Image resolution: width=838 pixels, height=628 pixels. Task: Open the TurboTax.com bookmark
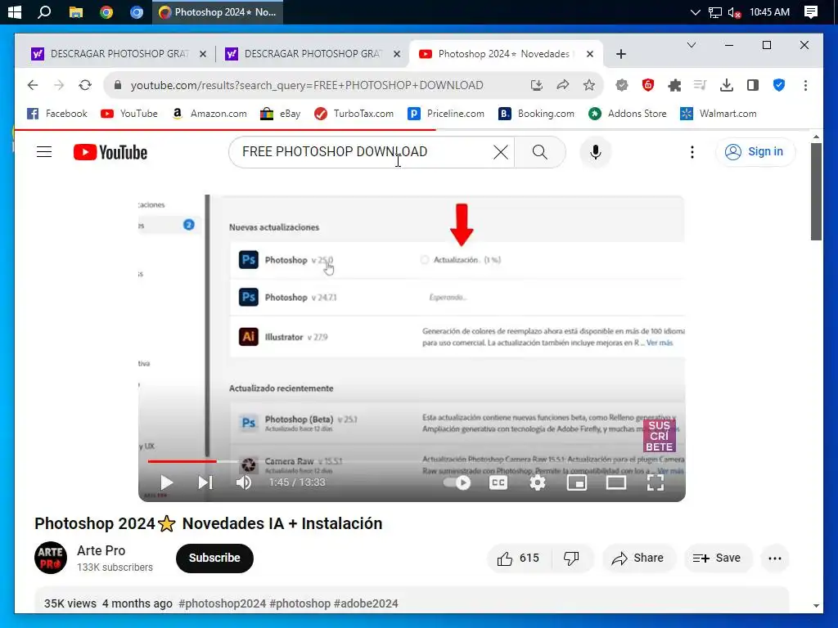[354, 113]
